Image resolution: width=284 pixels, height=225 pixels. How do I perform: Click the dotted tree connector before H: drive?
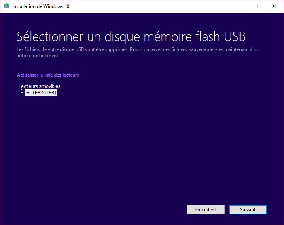click(23, 92)
